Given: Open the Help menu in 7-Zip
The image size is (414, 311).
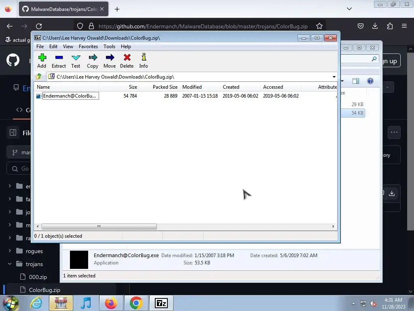Looking at the screenshot, I should [x=126, y=47].
